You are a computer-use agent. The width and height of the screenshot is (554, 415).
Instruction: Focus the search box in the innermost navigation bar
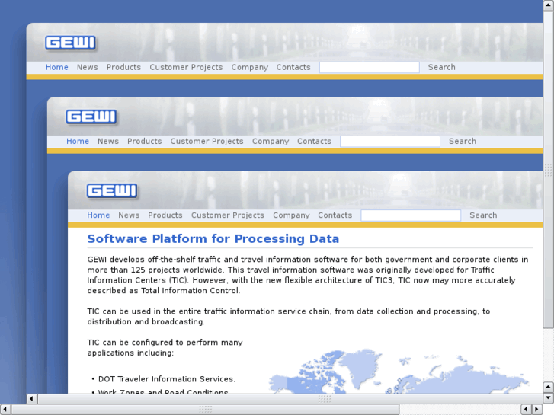click(411, 215)
